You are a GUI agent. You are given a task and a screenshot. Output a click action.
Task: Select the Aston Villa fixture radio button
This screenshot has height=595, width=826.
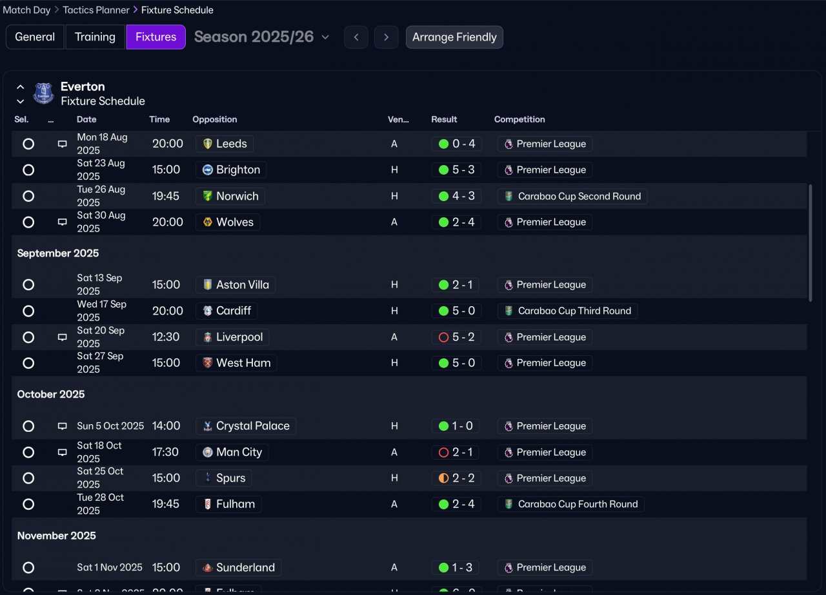[28, 285]
